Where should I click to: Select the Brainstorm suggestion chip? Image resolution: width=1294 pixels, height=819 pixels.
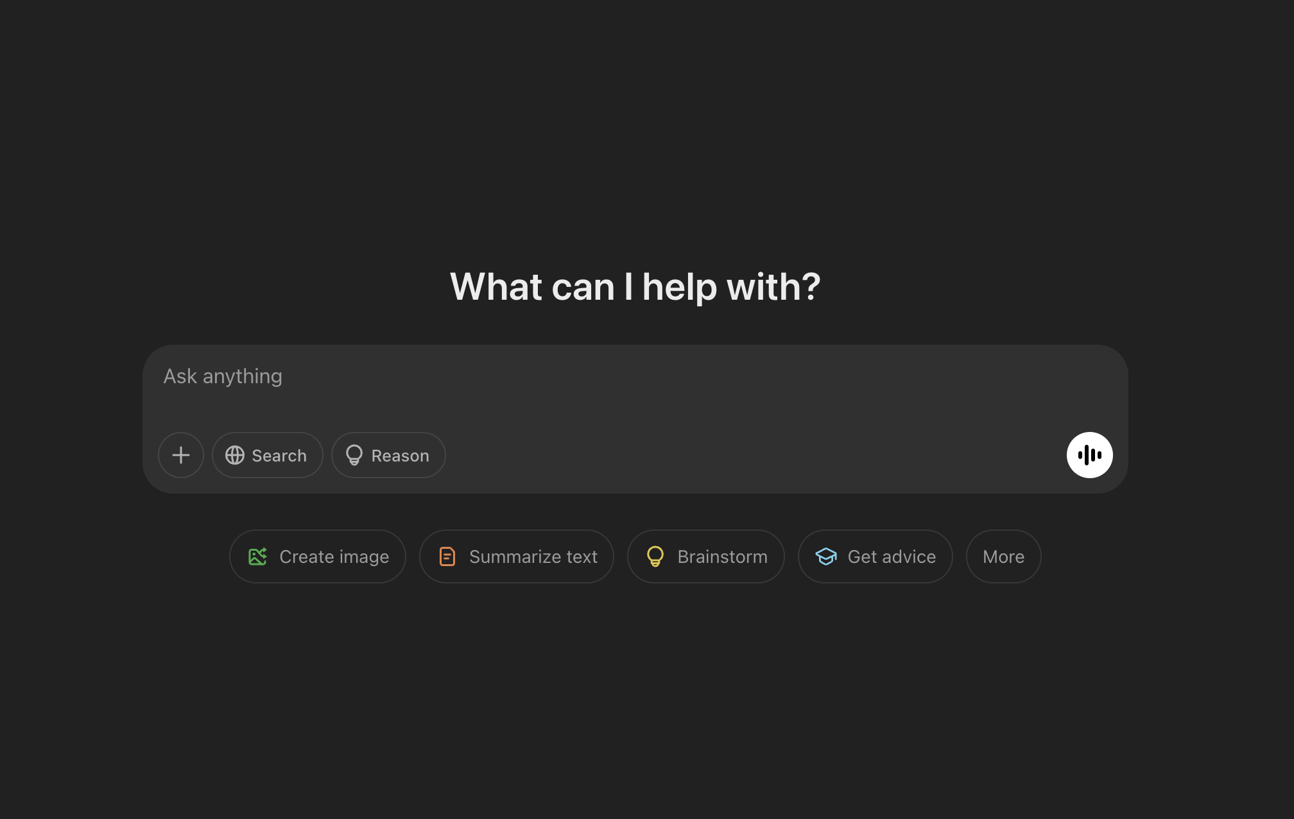pos(706,556)
